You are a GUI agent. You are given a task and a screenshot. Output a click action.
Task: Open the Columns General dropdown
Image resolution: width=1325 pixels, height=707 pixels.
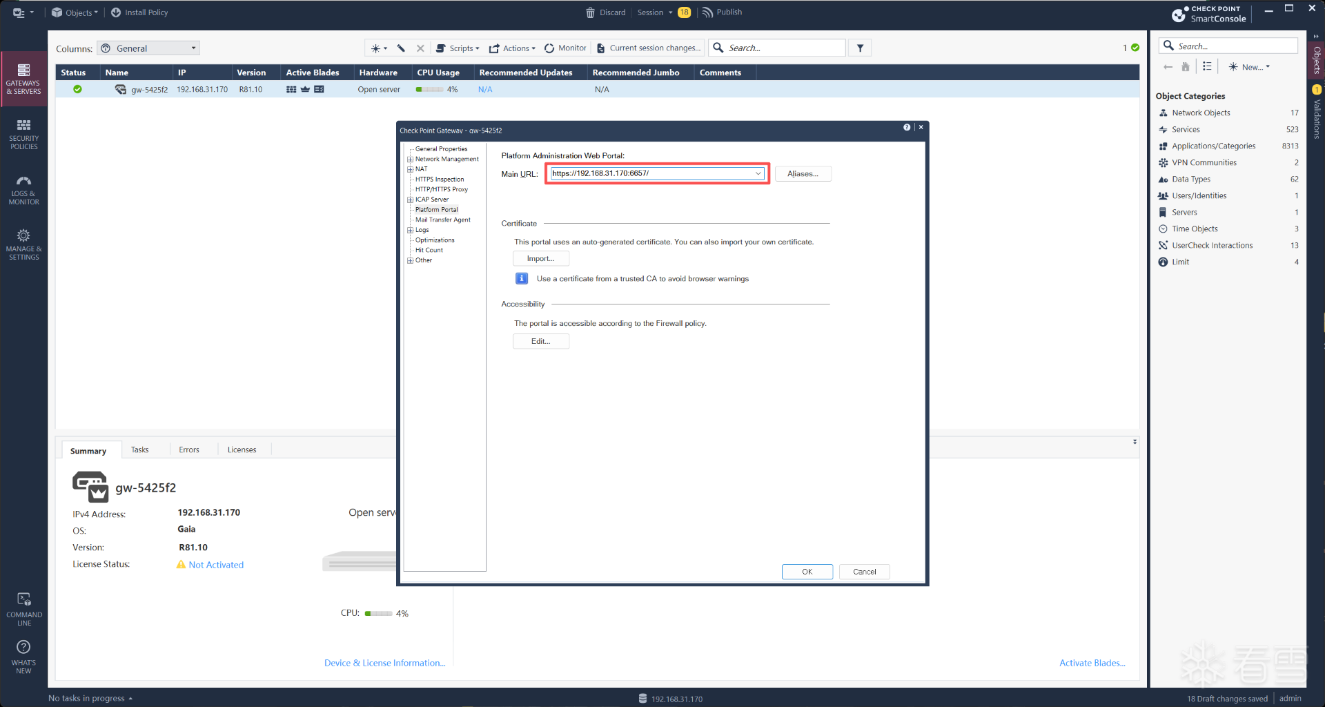pyautogui.click(x=148, y=48)
